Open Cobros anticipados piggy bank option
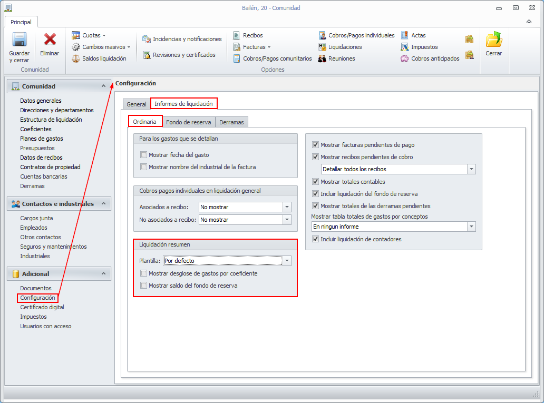 (x=430, y=58)
